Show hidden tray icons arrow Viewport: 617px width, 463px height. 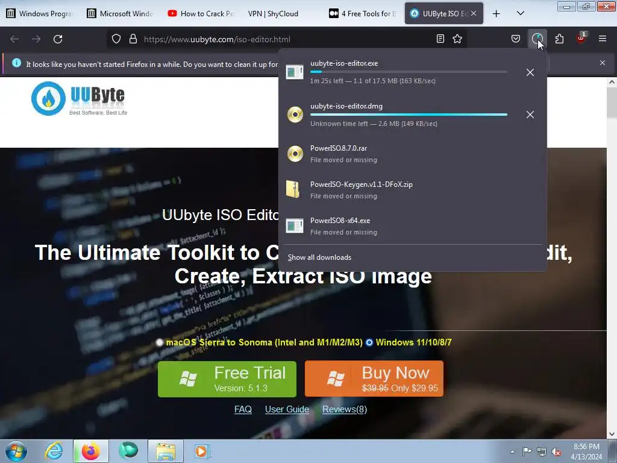(512, 452)
